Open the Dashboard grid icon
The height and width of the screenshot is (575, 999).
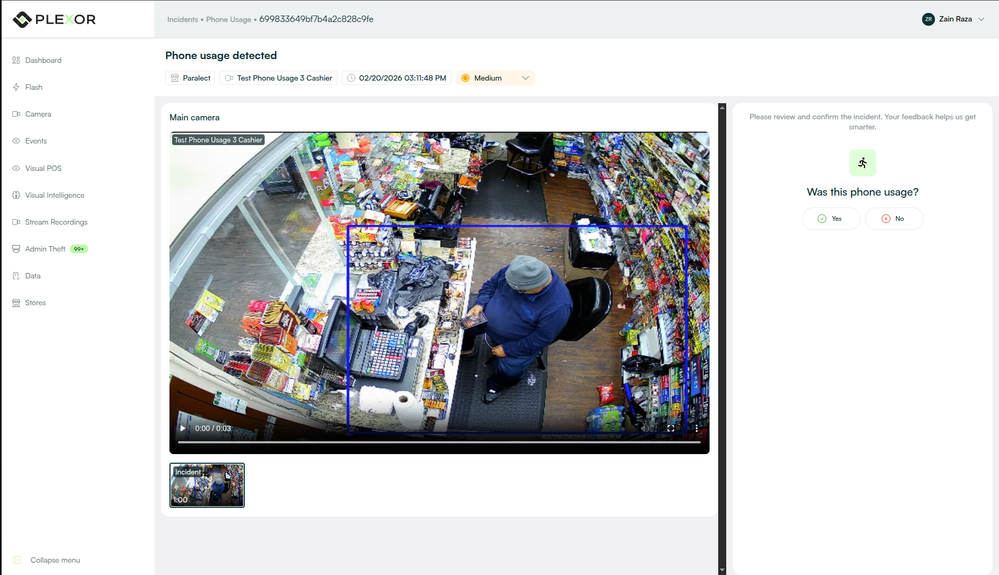pyautogui.click(x=16, y=60)
